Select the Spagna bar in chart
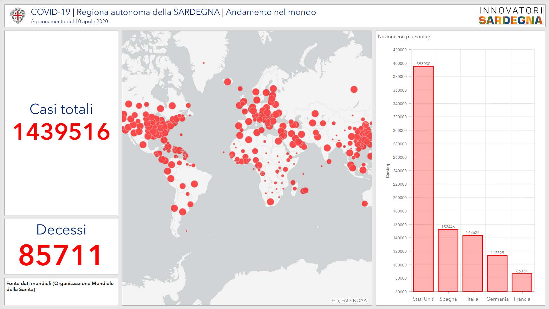Viewport: 549px width, 309px height. 448,260
